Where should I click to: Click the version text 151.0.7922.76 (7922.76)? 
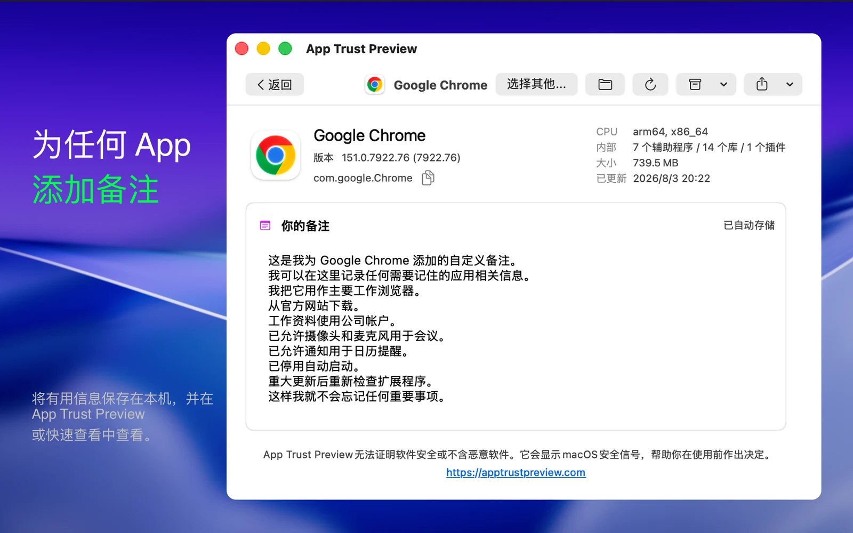point(401,158)
